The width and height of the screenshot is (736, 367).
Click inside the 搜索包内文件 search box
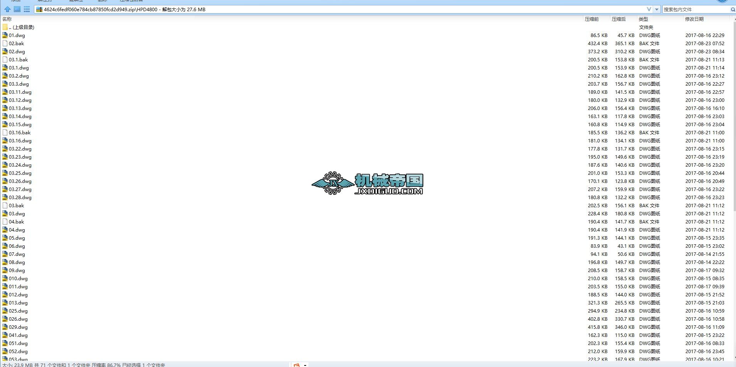(690, 9)
